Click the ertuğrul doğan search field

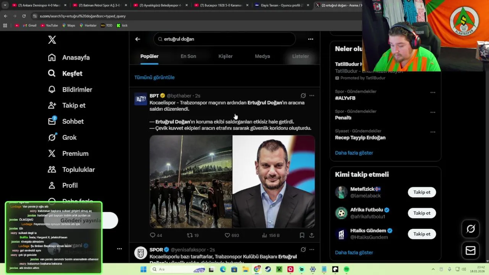tap(225, 39)
